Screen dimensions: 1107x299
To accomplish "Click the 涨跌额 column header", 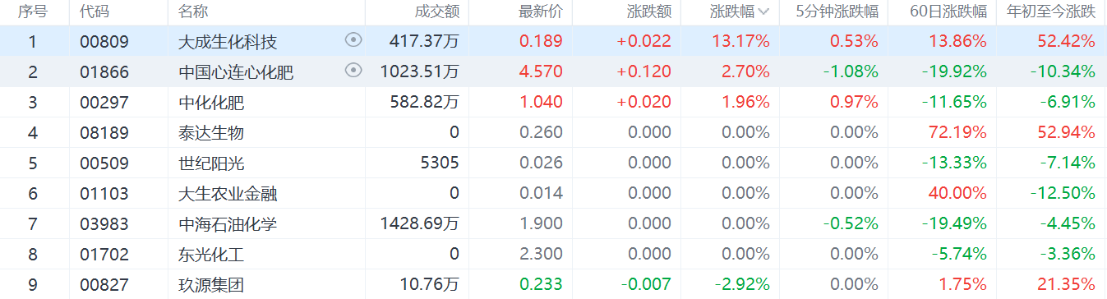I will (649, 11).
